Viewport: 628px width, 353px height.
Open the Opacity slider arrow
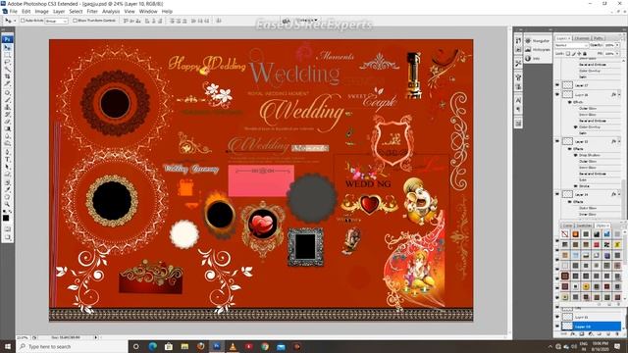pos(617,45)
